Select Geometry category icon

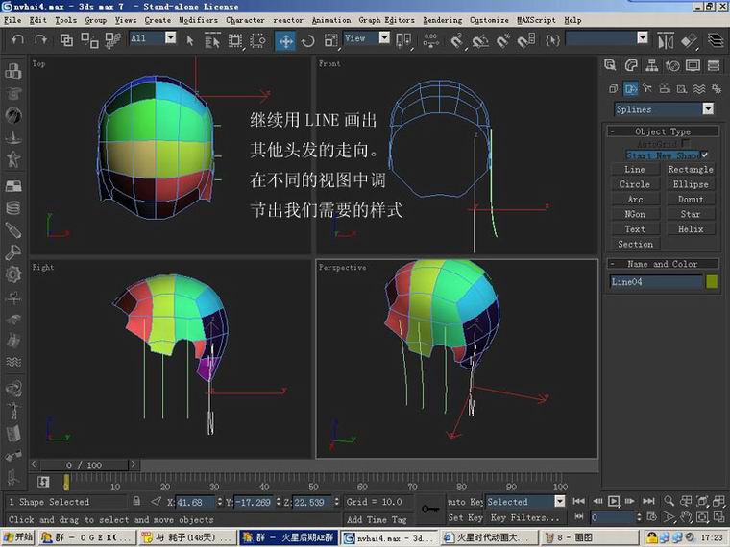[613, 88]
